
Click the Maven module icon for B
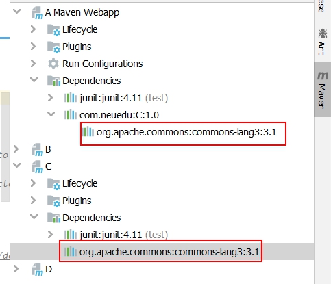click(37, 150)
